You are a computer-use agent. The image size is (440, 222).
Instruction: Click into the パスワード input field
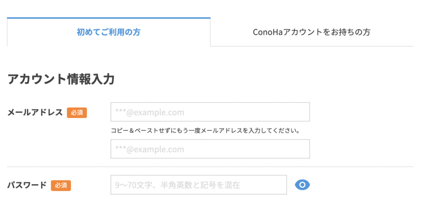pos(199,185)
